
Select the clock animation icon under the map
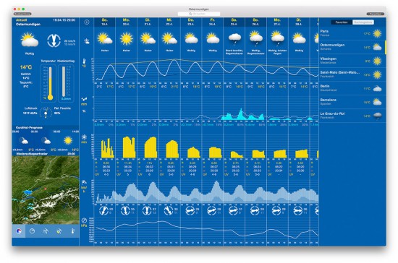pos(33,231)
